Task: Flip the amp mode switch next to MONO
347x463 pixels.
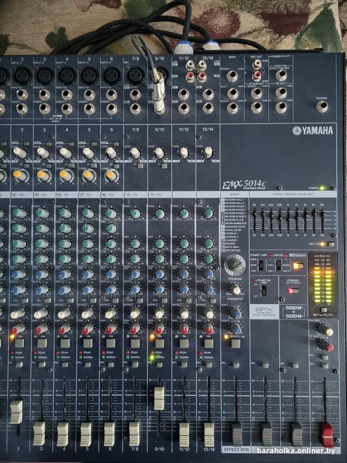Action: [x=278, y=265]
